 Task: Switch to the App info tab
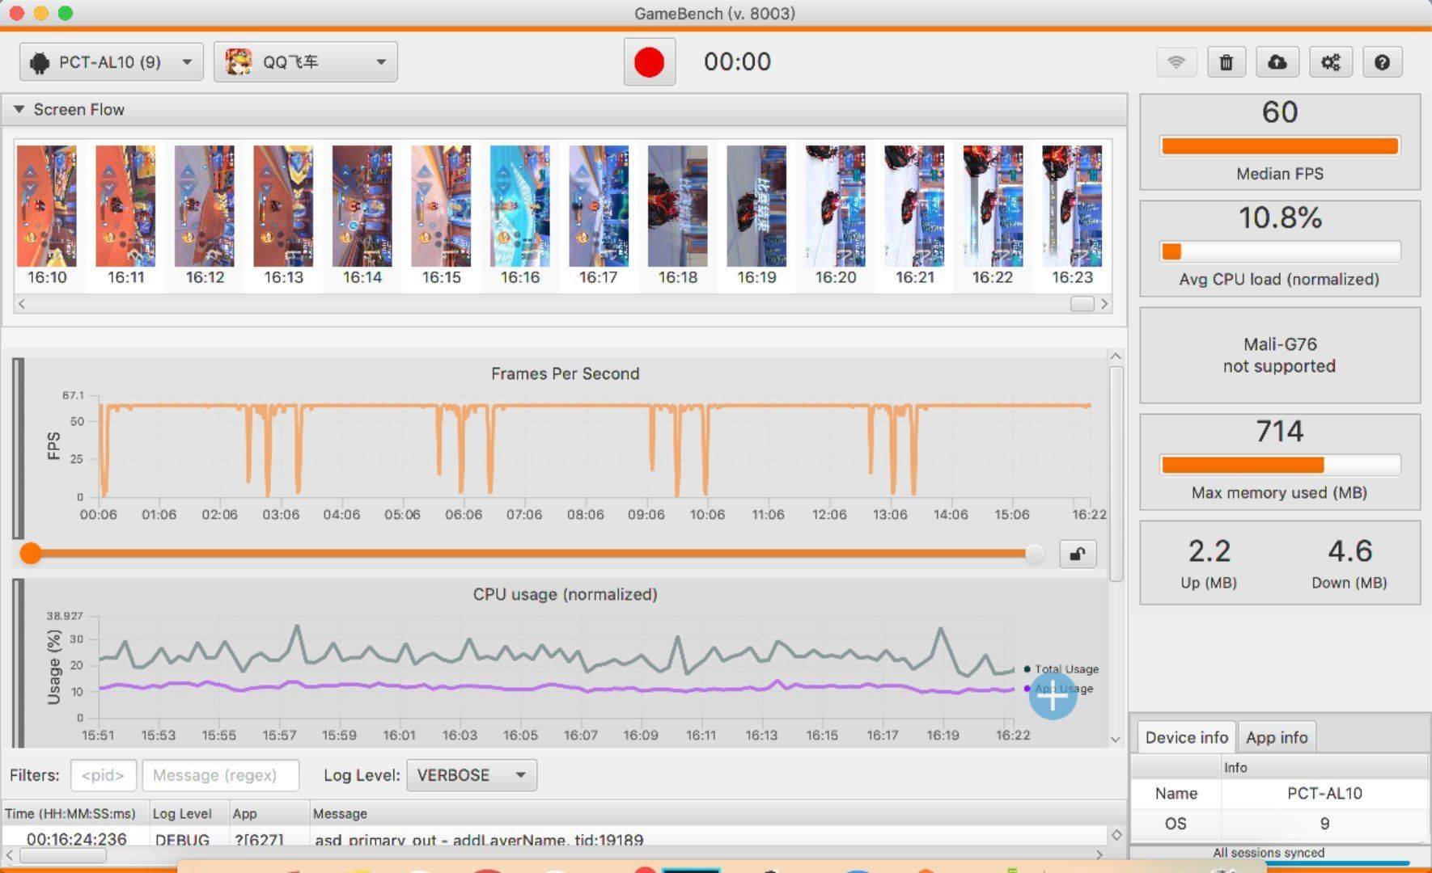(x=1276, y=737)
